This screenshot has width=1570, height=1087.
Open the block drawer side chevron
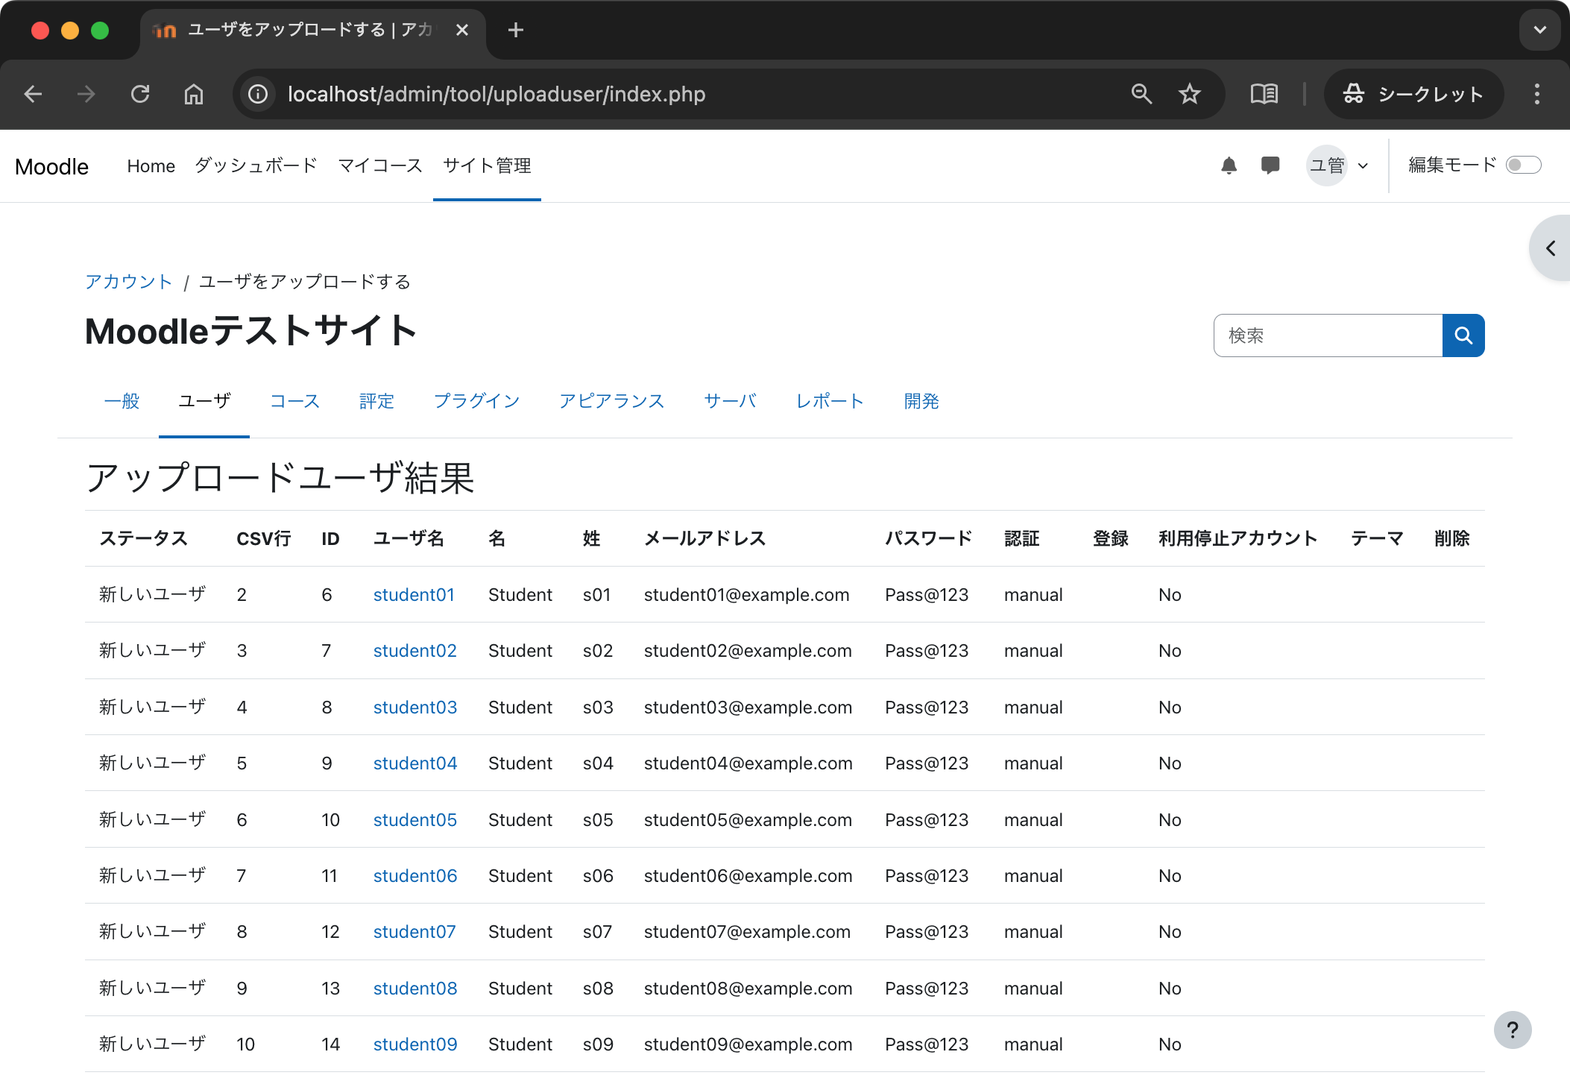pyautogui.click(x=1551, y=248)
